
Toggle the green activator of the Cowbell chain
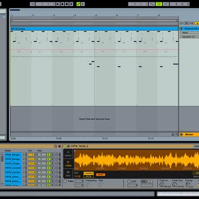click(48, 168)
